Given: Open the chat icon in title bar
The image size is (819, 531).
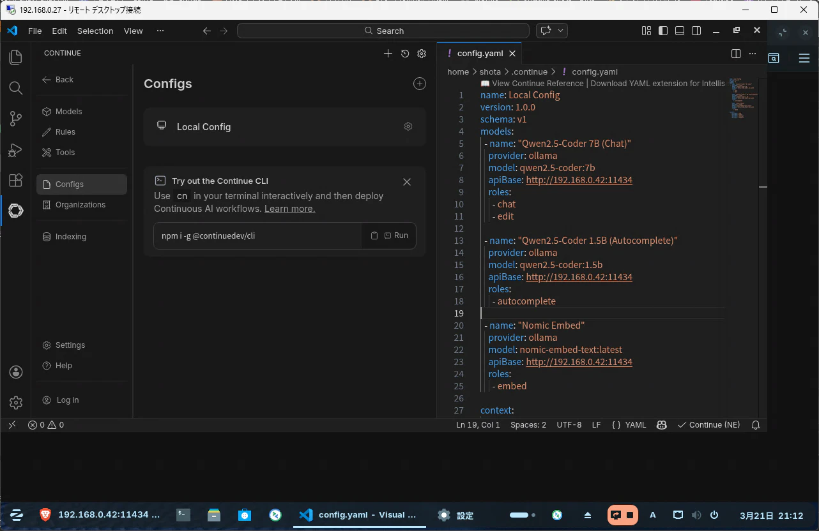Looking at the screenshot, I should pyautogui.click(x=546, y=31).
